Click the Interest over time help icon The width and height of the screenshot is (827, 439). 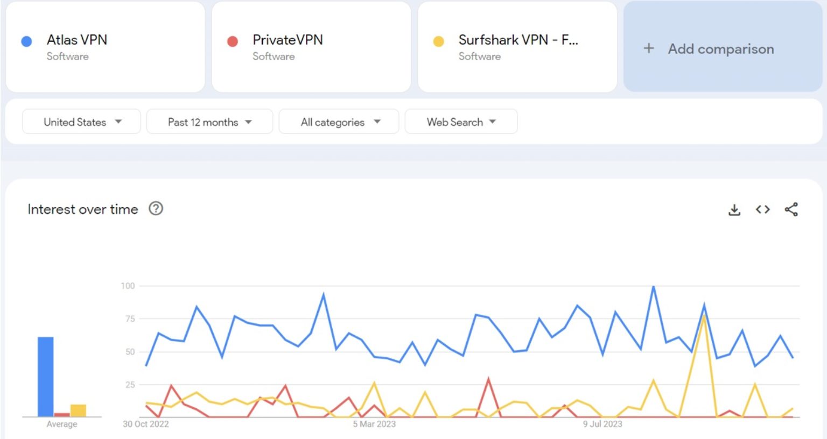pyautogui.click(x=156, y=209)
